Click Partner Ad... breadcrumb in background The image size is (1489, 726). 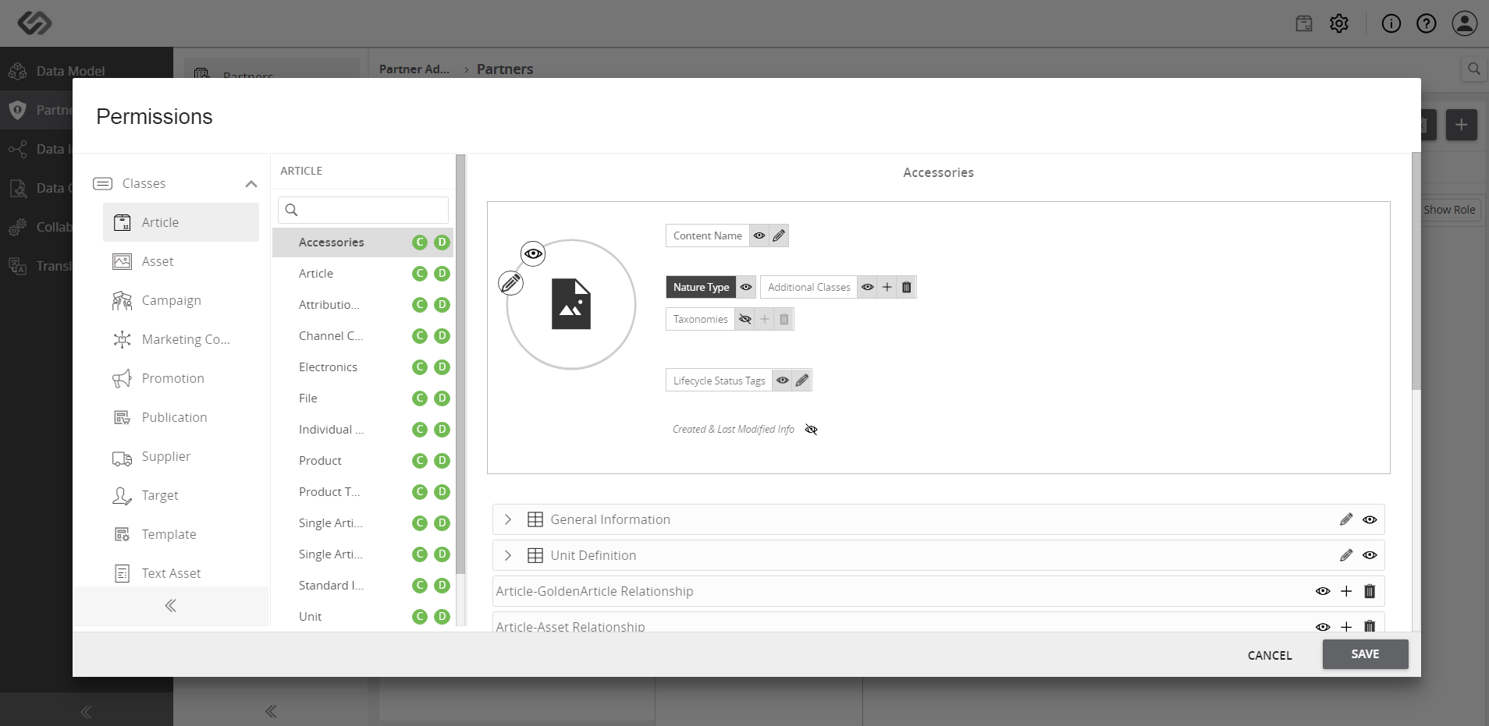(414, 69)
